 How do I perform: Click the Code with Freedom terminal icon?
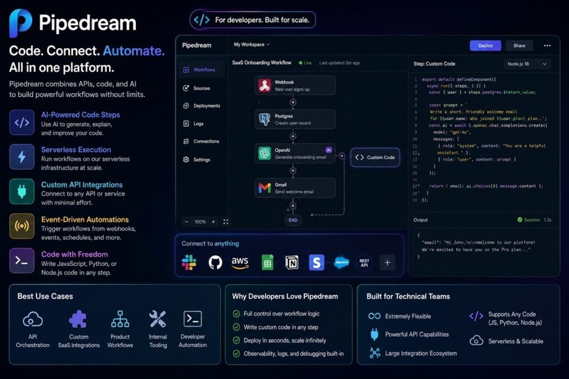[22, 260]
